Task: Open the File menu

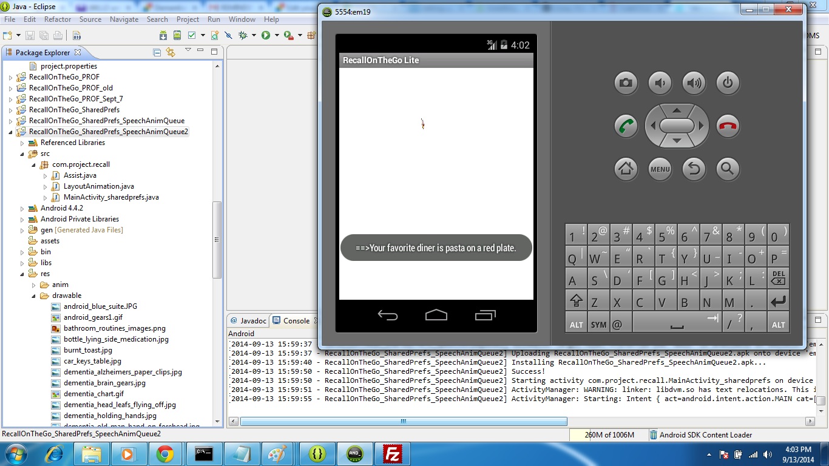Action: tap(10, 19)
